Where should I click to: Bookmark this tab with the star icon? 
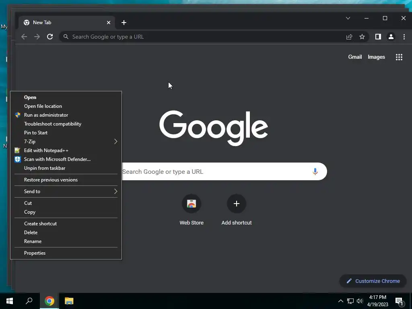362,37
